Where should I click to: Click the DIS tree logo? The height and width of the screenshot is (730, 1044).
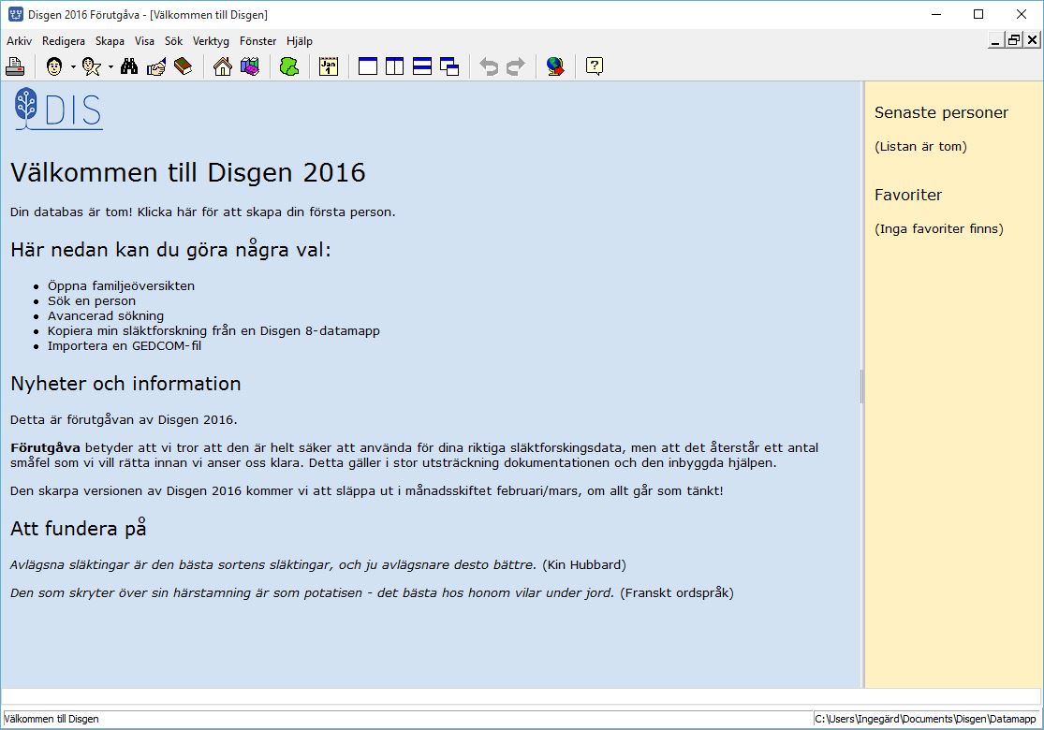pos(59,109)
